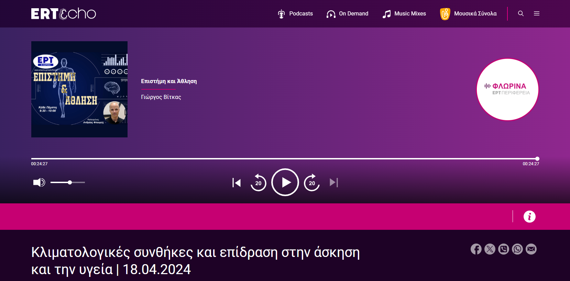Click the progress bar end handle

(x=537, y=159)
